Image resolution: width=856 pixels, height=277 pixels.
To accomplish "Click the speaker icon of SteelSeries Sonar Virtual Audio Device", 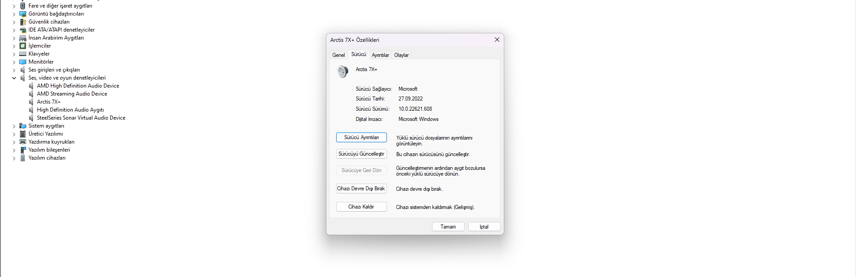I will pyautogui.click(x=31, y=118).
